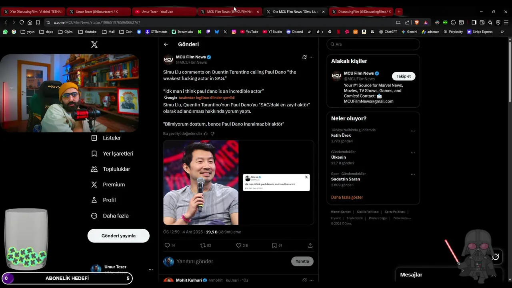Share this page using toolbar share icon
512x288 pixels.
[407, 22]
